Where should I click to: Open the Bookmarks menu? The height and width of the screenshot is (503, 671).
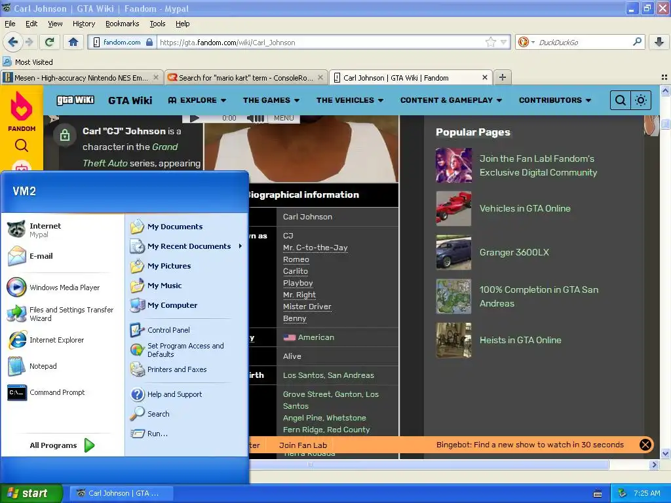[x=122, y=24]
